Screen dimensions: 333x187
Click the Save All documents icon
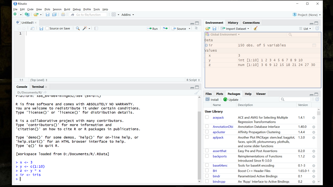(x=54, y=15)
